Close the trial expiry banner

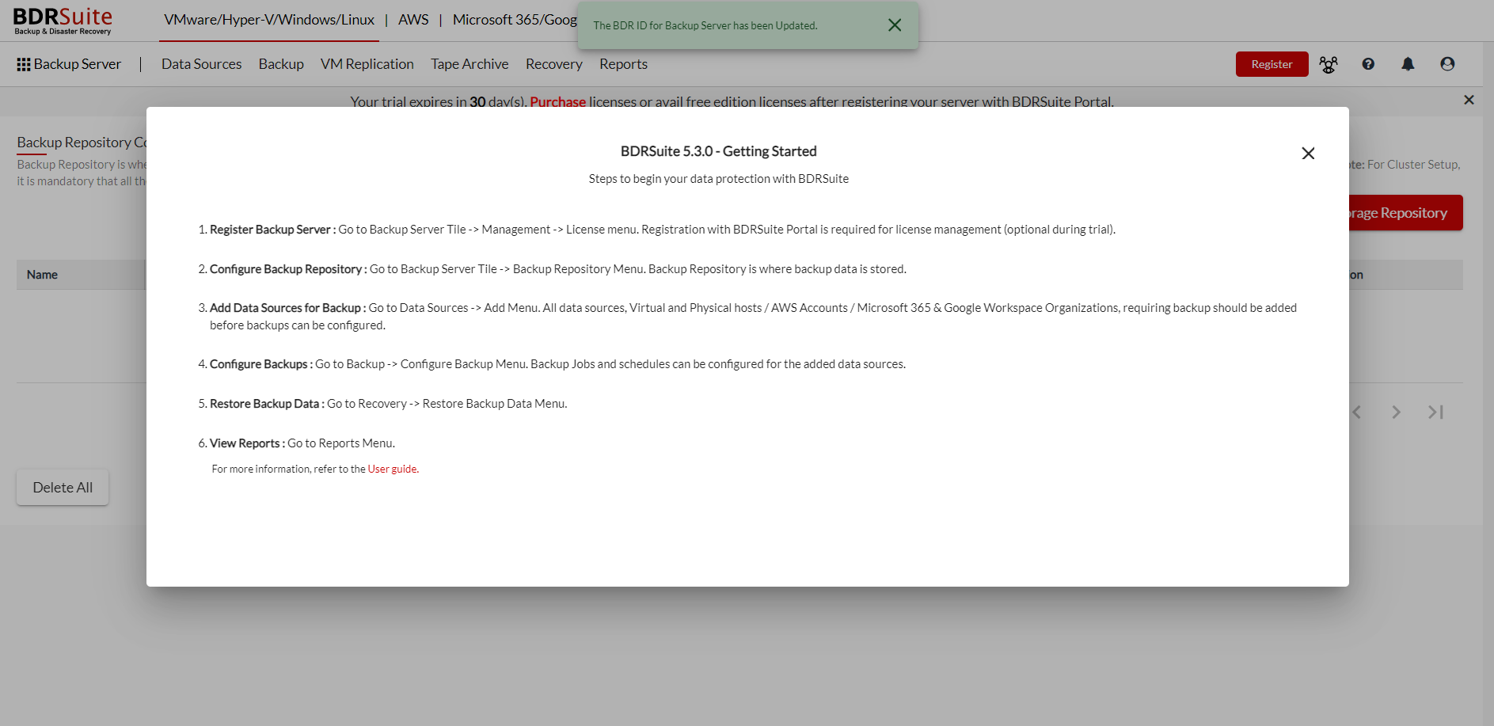tap(1469, 100)
